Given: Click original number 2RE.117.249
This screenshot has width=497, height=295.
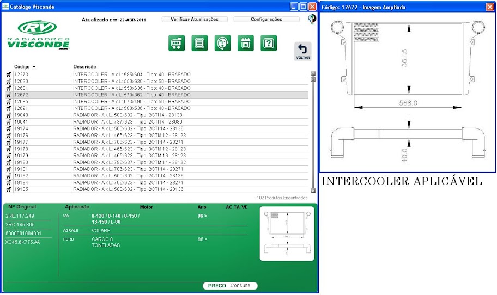Looking at the screenshot, I should 20,216.
